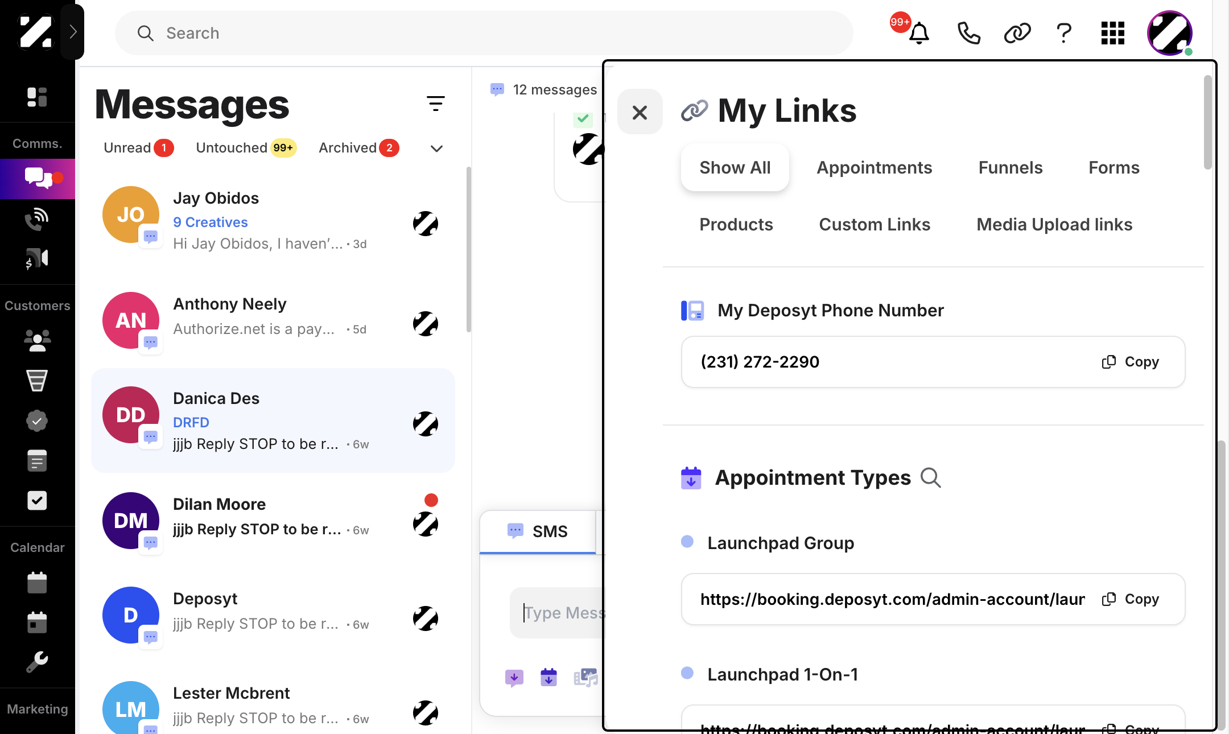Open paid campaigns megaphone icon in sidebar
The width and height of the screenshot is (1229, 734).
click(37, 259)
